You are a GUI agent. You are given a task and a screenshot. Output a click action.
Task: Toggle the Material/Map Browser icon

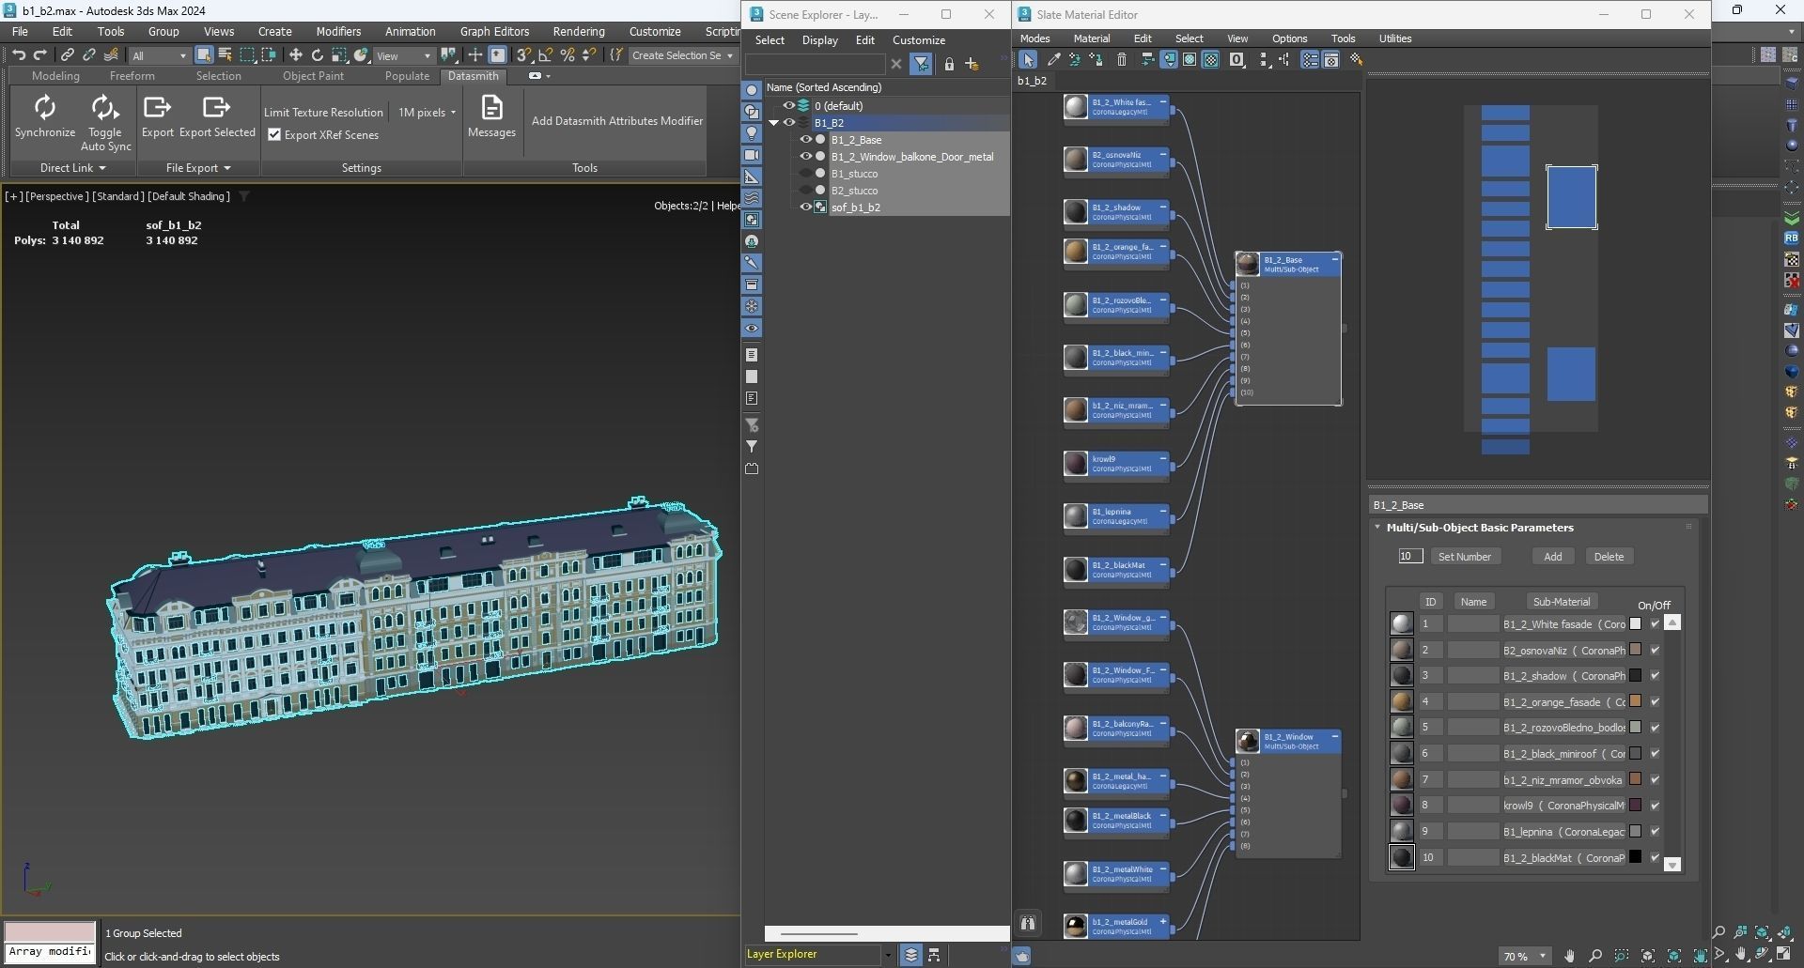coord(1310,60)
